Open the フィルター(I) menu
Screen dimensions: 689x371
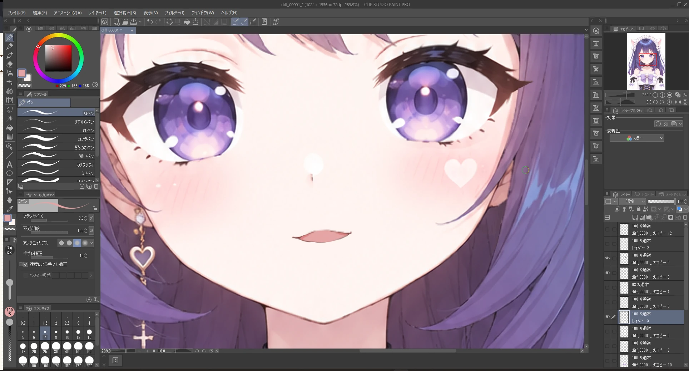174,12
